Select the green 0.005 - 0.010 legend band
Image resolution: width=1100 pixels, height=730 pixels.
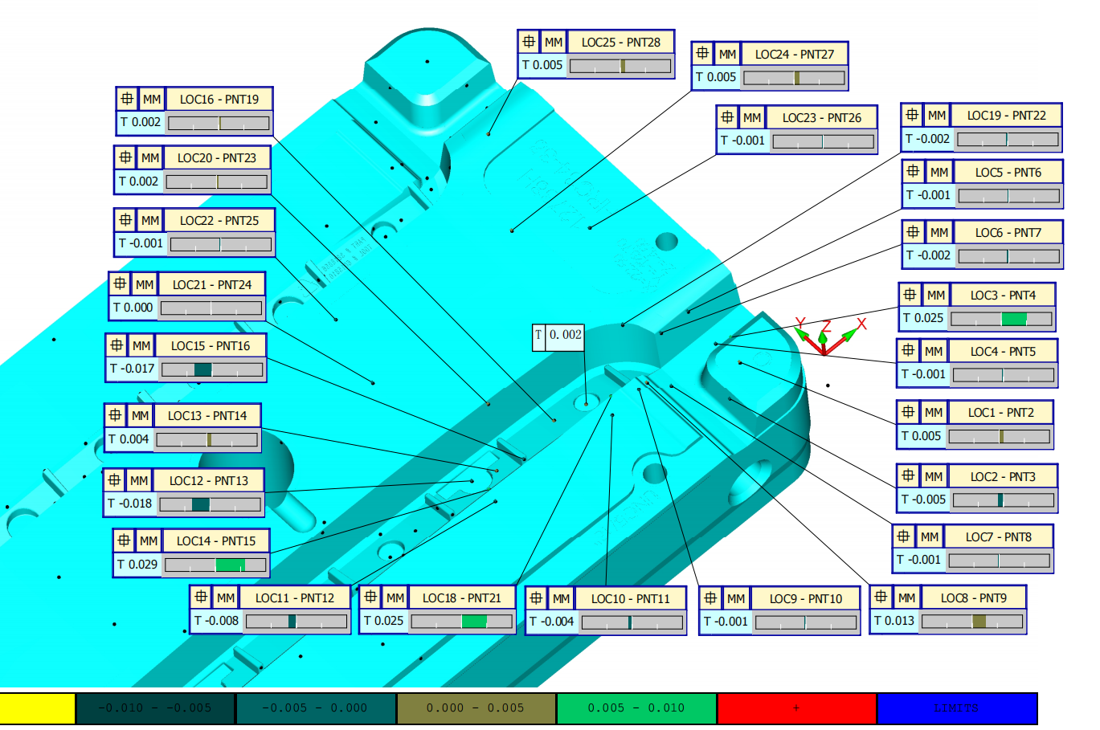tap(636, 708)
